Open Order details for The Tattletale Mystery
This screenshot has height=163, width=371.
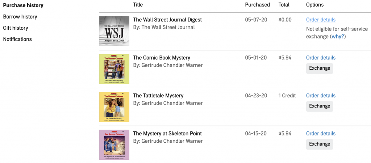321,95
